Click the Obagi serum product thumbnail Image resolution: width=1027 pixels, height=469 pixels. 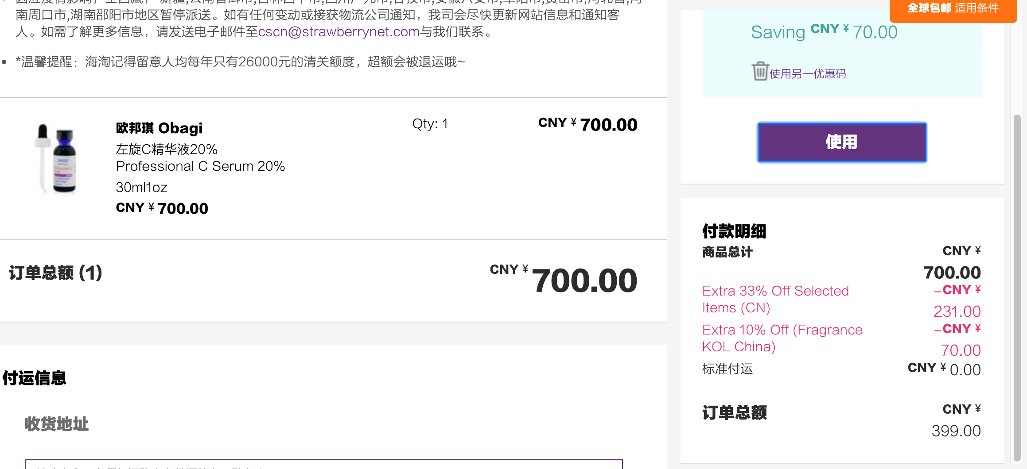57,158
